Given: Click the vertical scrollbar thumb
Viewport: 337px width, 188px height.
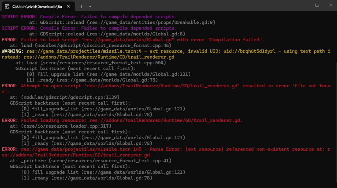Looking at the screenshot, I should click(x=336, y=123).
